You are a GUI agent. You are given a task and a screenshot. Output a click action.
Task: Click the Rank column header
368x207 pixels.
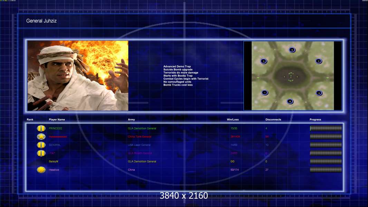pos(30,120)
